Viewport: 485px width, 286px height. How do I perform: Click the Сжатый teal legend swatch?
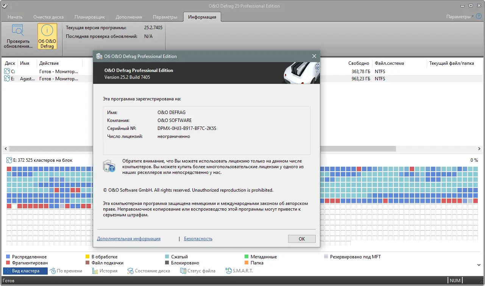(167, 257)
